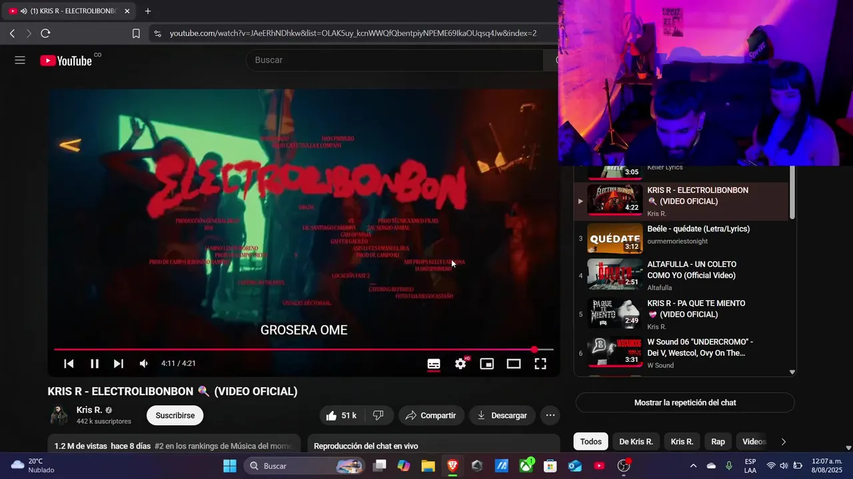This screenshot has height=479, width=853.
Task: Switch to theater mode view
Action: click(x=514, y=363)
